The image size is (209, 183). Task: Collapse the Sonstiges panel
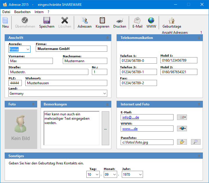point(199,156)
